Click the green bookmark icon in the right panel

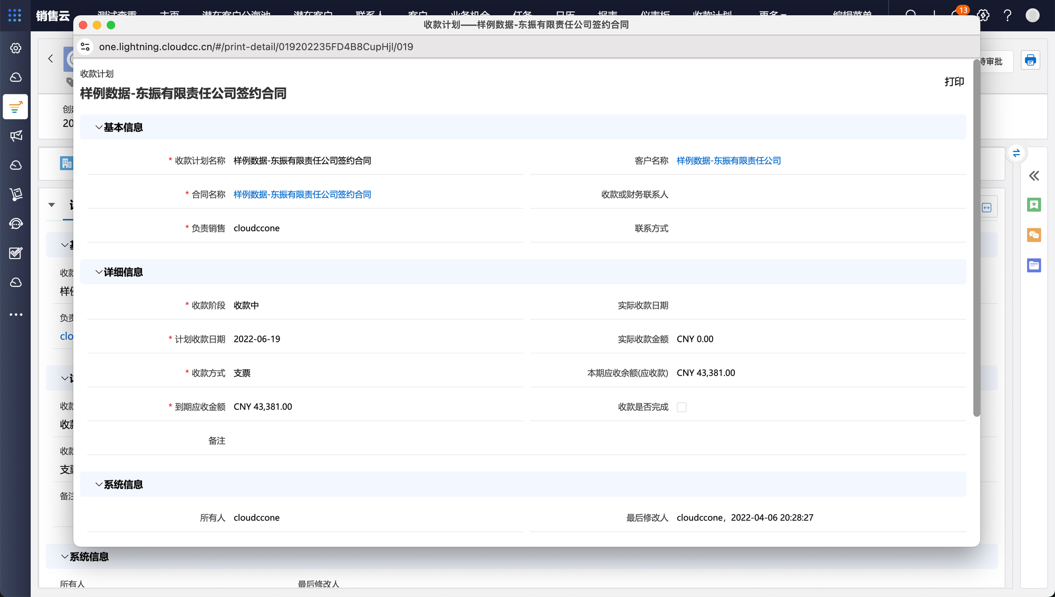(x=1034, y=205)
